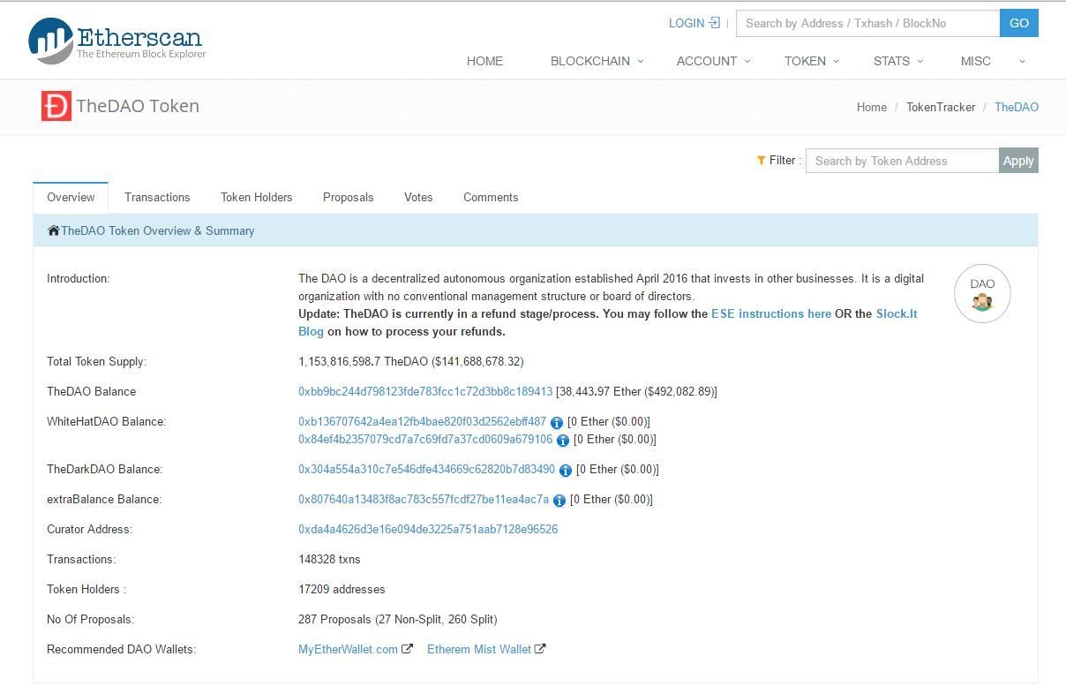Open Curator Address 0xda4a4626d3

coord(428,529)
